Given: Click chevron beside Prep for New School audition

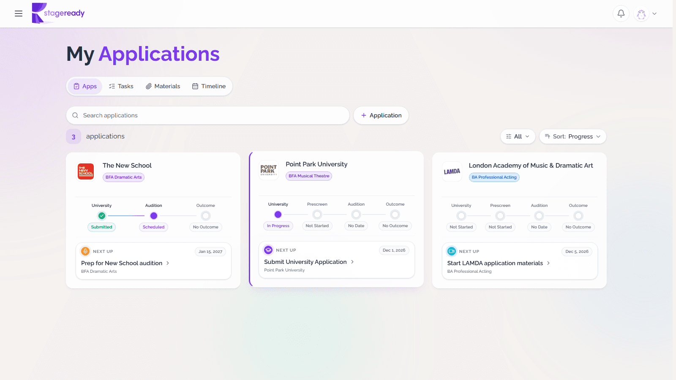Looking at the screenshot, I should [168, 263].
